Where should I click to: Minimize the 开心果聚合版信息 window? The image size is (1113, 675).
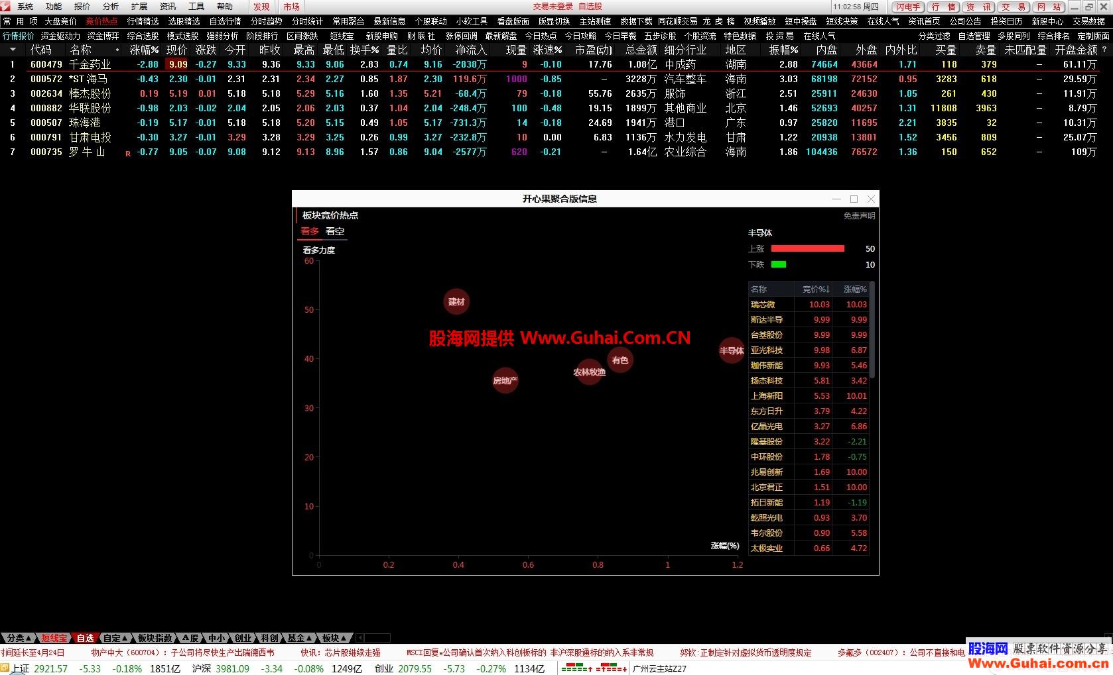[x=836, y=199]
